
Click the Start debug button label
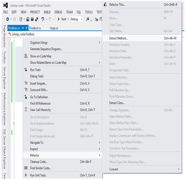(x=63, y=19)
